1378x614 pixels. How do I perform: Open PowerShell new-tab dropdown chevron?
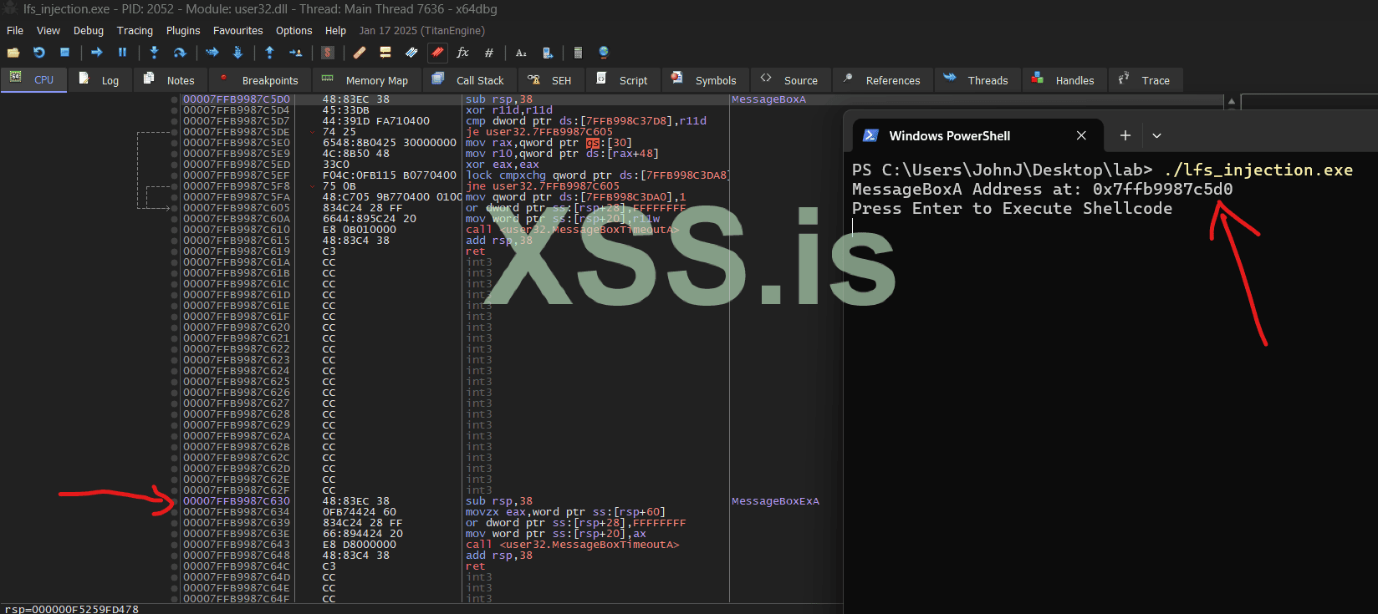(x=1156, y=135)
